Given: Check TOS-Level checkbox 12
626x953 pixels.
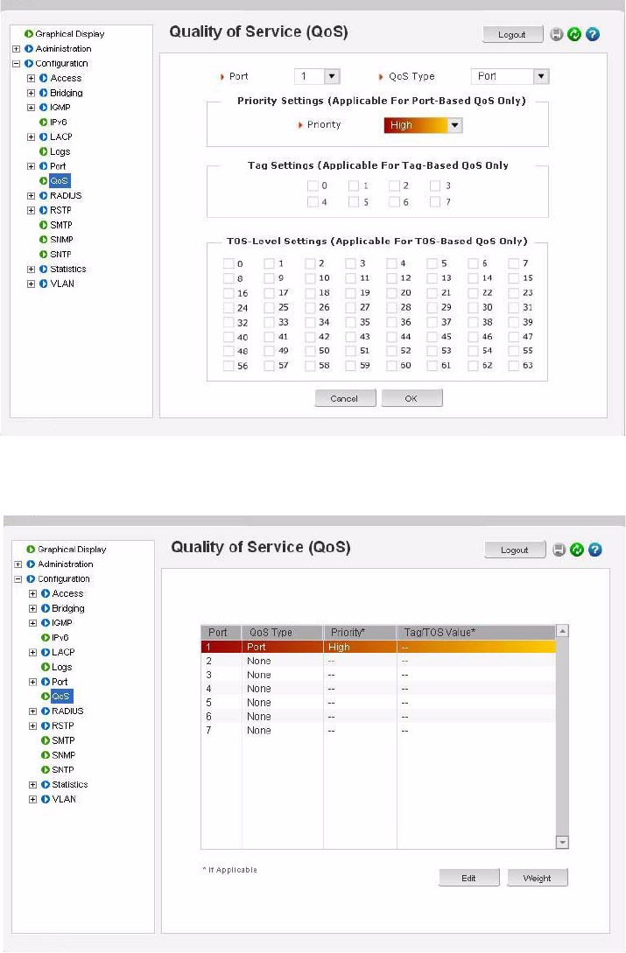Looking at the screenshot, I should 391,278.
